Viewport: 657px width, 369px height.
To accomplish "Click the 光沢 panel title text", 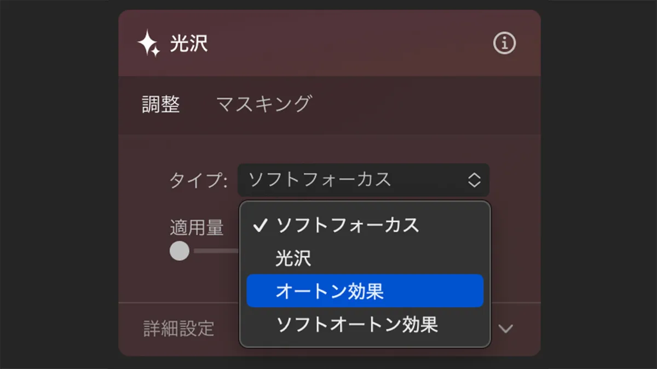I will 189,43.
